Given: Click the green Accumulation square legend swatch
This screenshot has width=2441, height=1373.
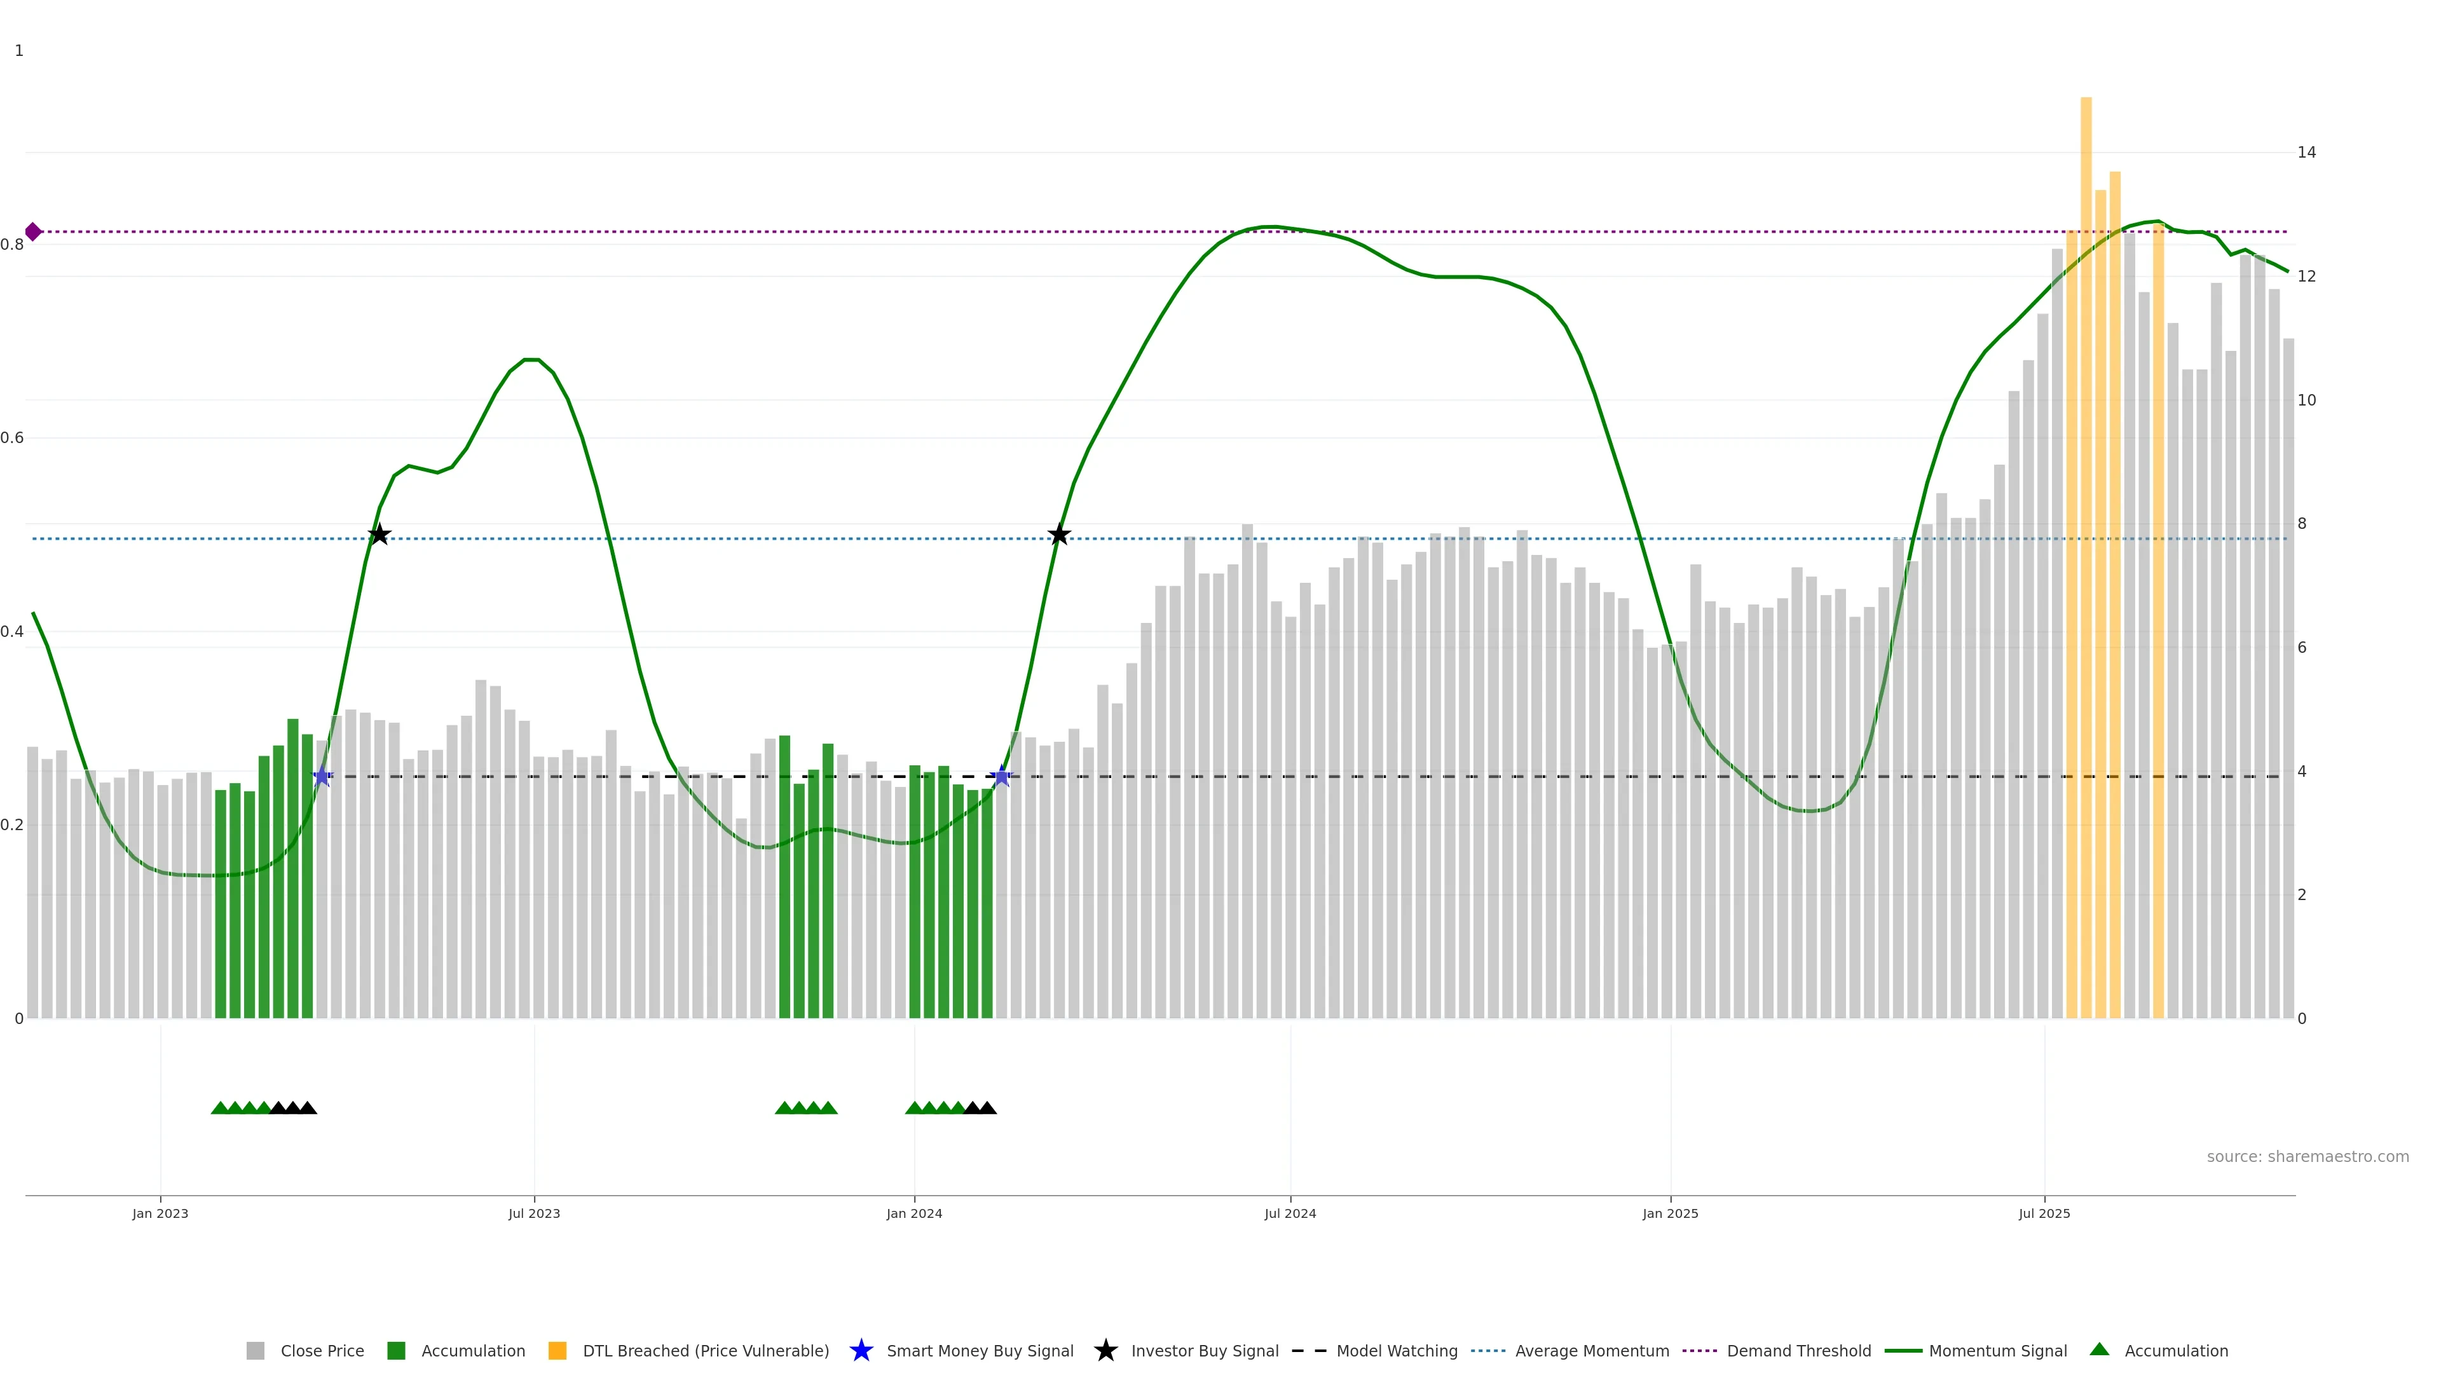Looking at the screenshot, I should coord(396,1350).
